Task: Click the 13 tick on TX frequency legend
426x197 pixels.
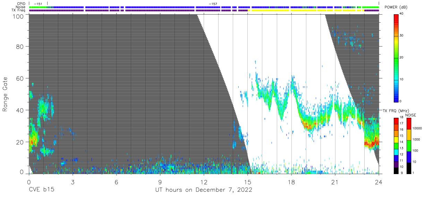Action: (402, 148)
